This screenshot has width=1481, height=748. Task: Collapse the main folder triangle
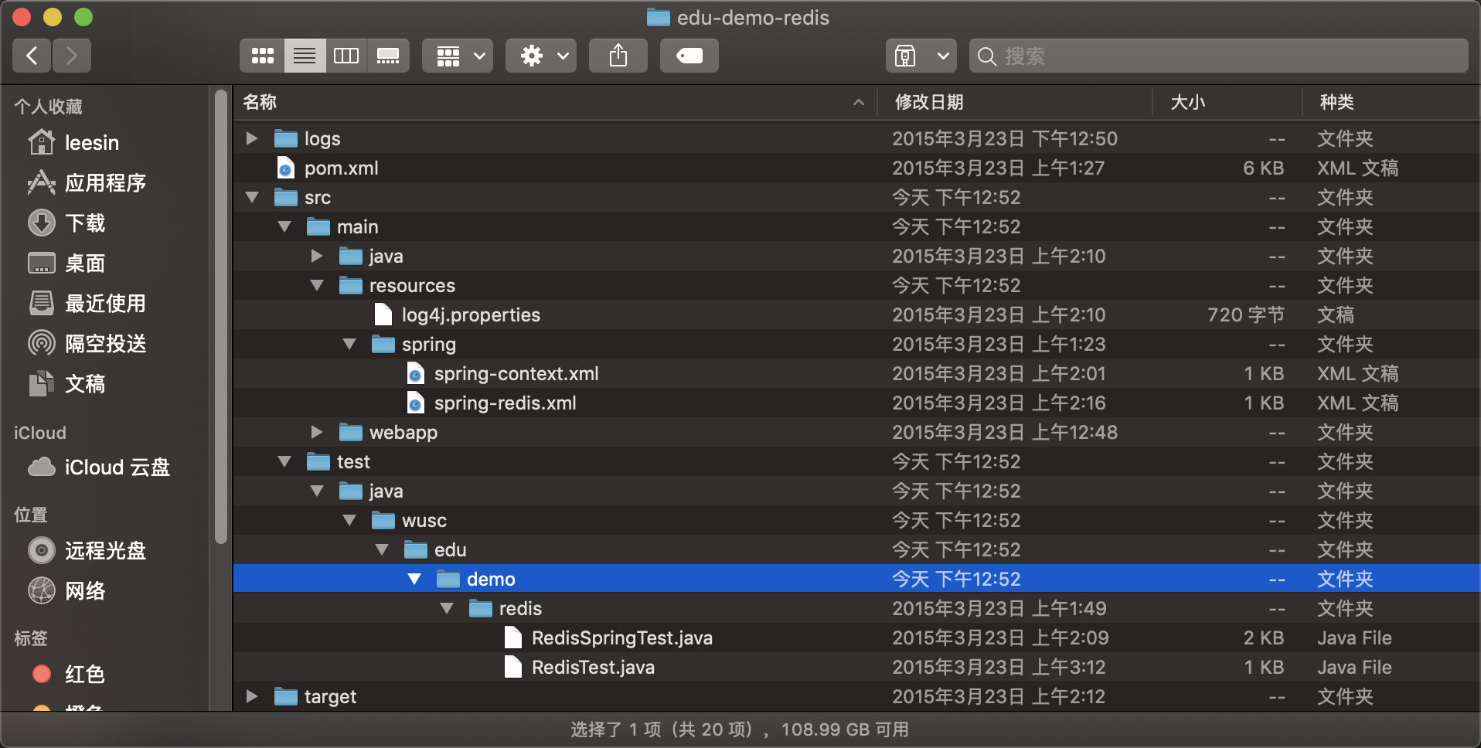point(284,226)
